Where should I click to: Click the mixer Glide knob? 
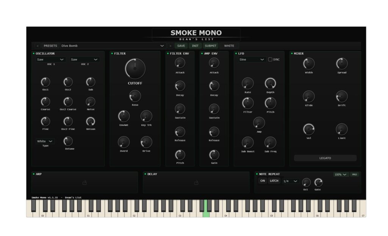tap(309, 96)
